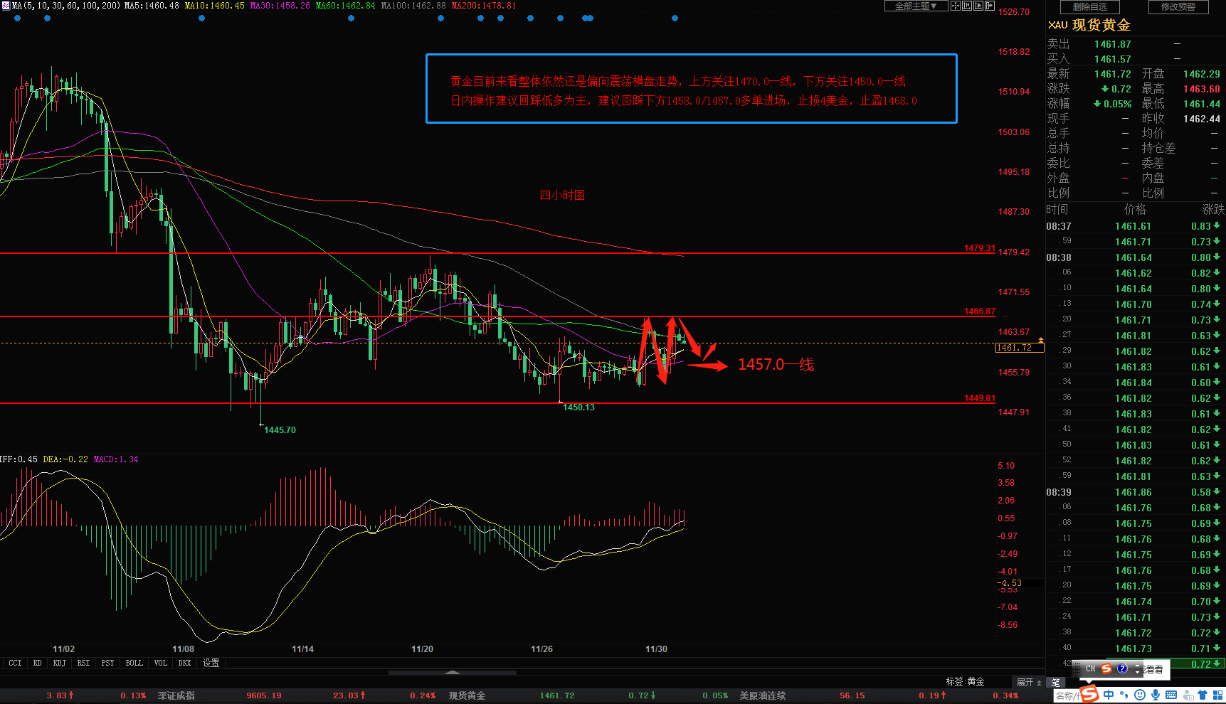This screenshot has height=704, width=1226.
Task: Click the Sogou S logo on IME bar
Action: 1089,694
